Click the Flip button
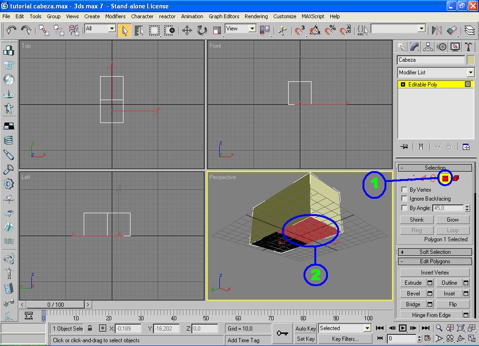Viewport: 479px width, 346px height. point(452,304)
